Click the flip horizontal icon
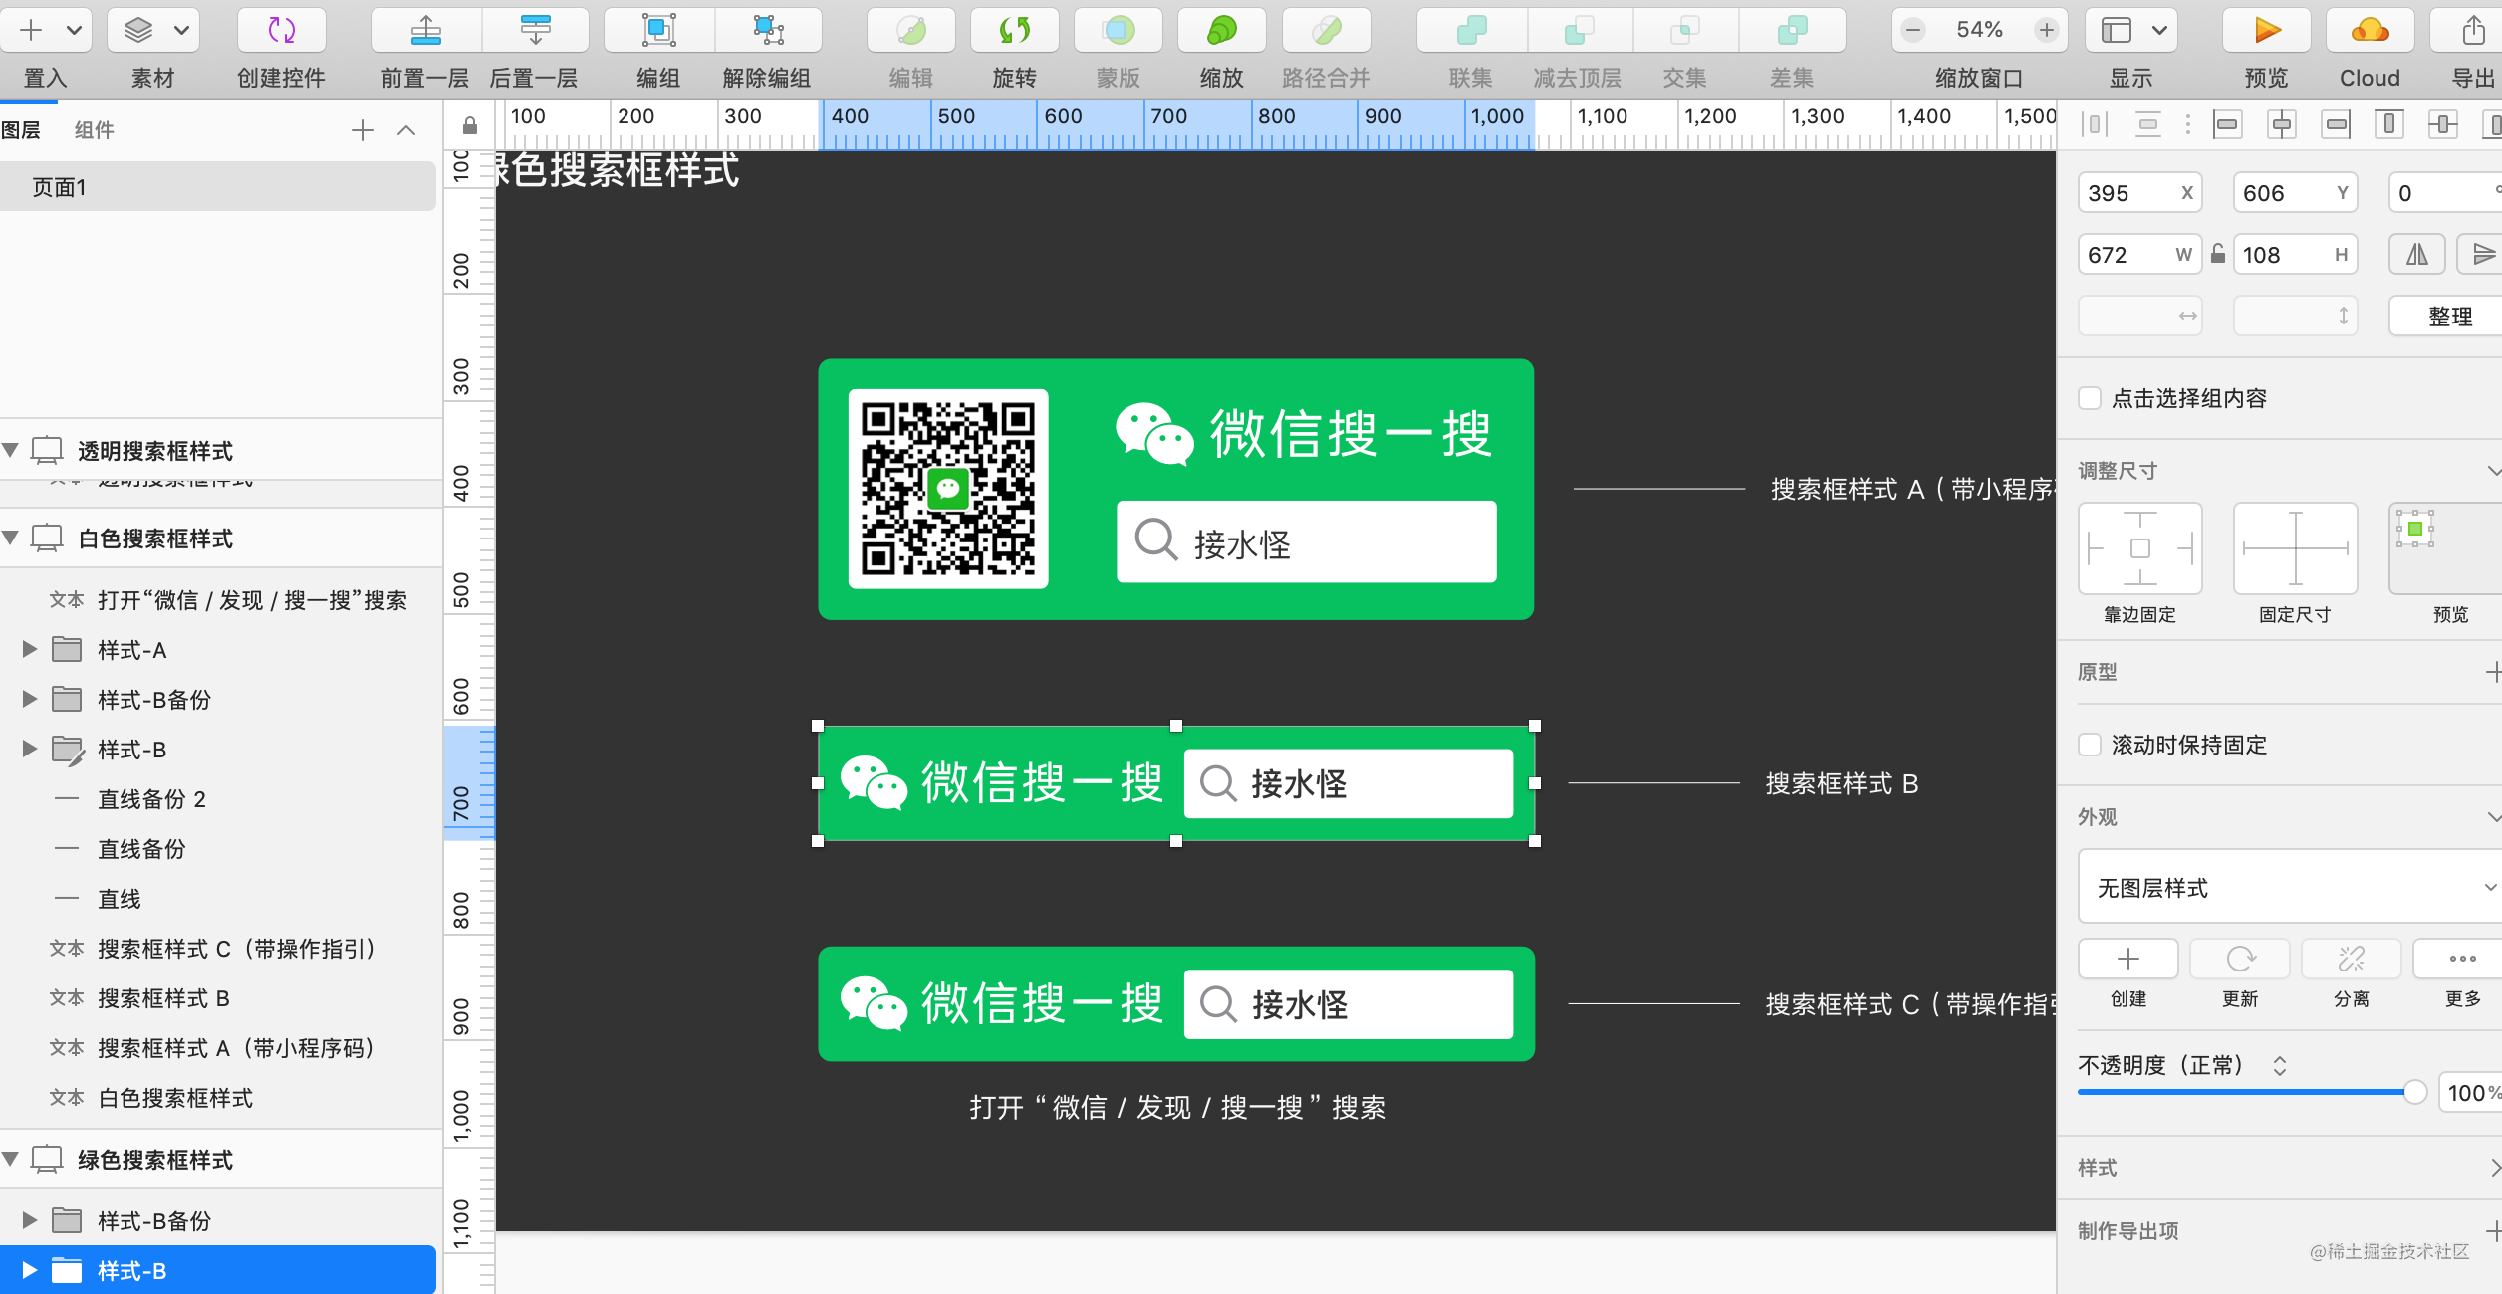 2417,255
